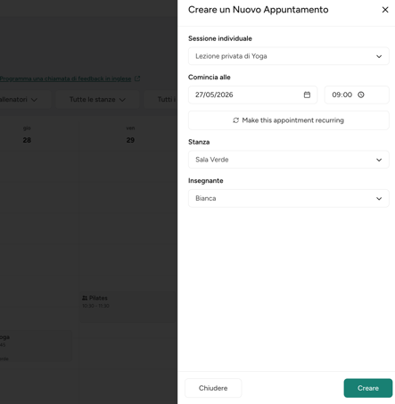Open the feedback call scheduling link
Image resolution: width=395 pixels, height=404 pixels.
[x=65, y=78]
